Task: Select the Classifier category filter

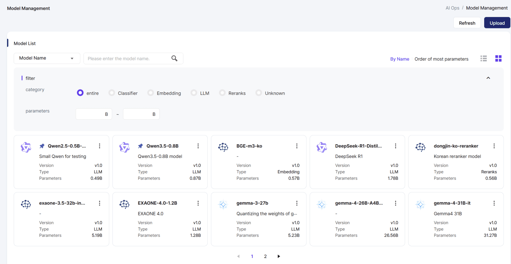Action: (x=112, y=93)
